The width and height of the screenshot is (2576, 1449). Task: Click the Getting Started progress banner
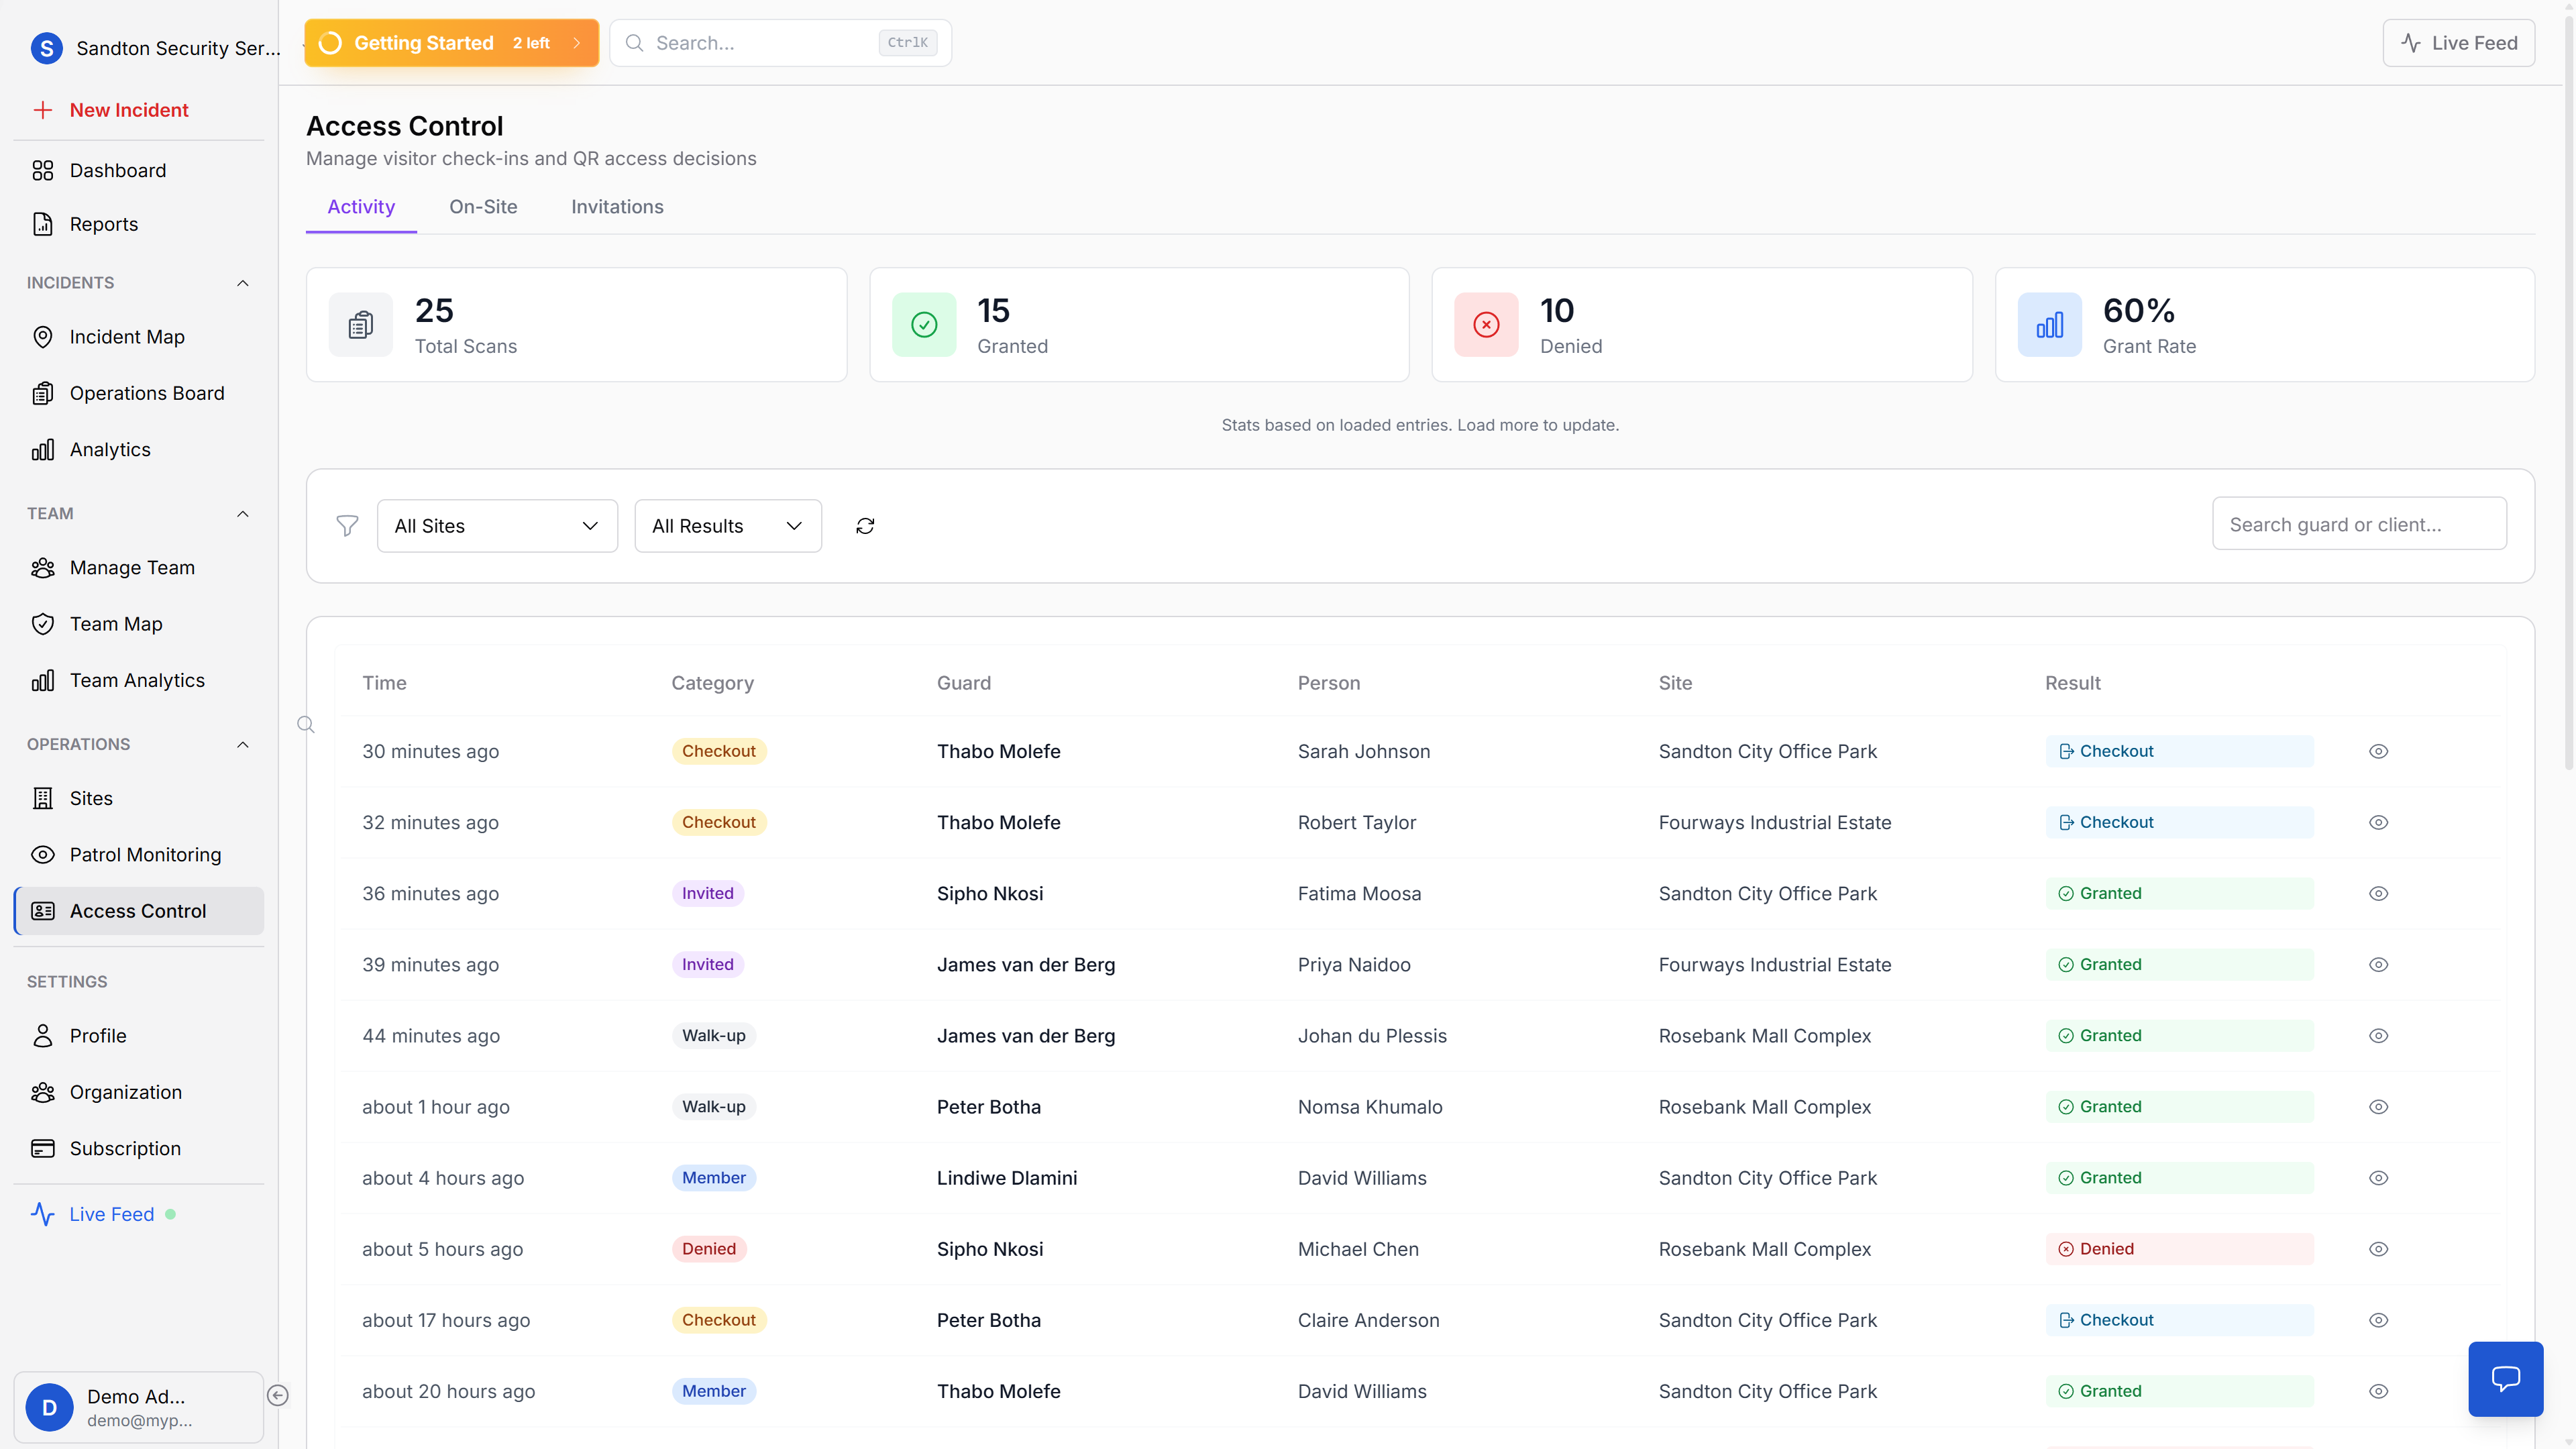tap(451, 43)
